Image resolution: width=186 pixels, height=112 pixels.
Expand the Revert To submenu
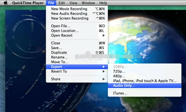pyautogui.click(x=59, y=72)
